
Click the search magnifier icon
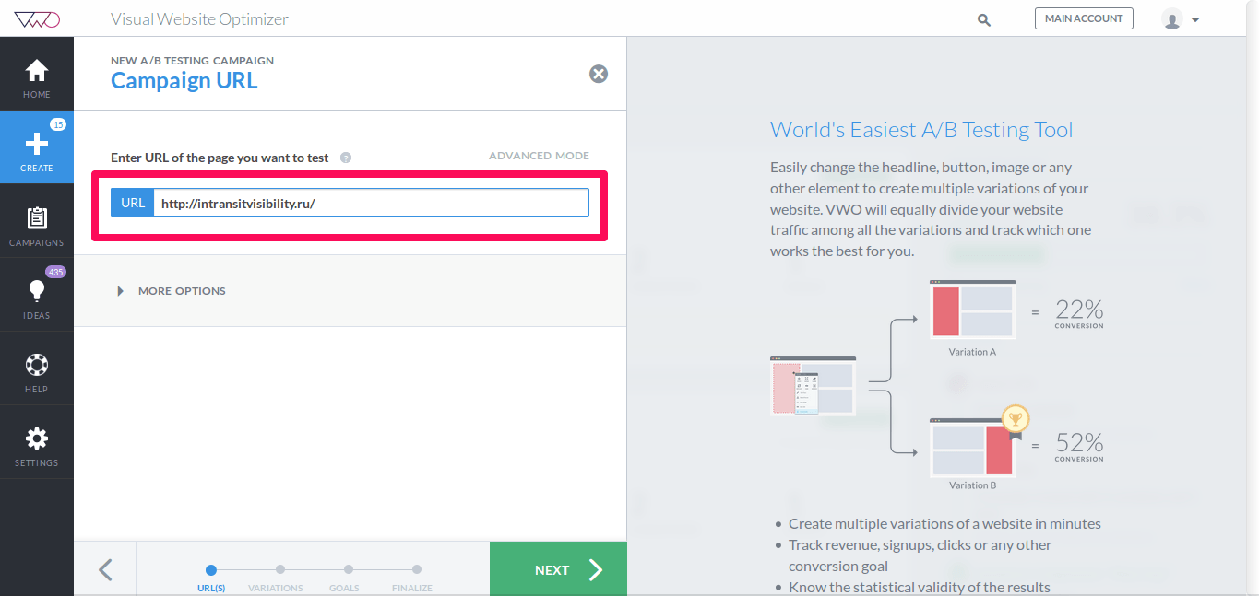984,19
